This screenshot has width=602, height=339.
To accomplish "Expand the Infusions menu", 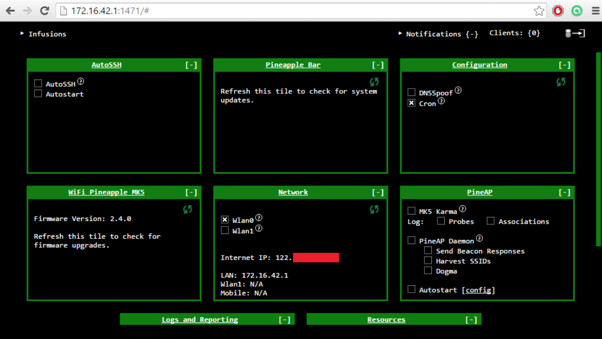I will point(43,34).
